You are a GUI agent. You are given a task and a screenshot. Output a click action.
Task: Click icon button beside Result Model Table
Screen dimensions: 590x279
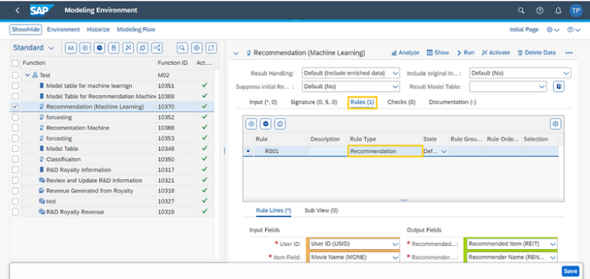click(559, 87)
